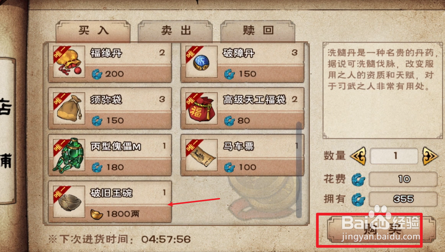Screen dimensions: 445x252
Task: Tap the 破障丹 blue orb icon
Action: 201,62
